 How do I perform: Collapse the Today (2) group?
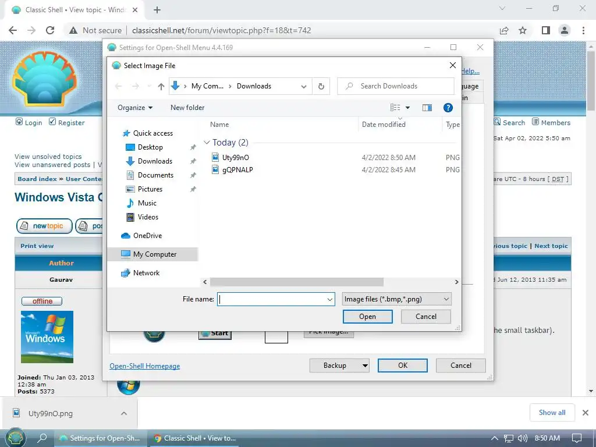coord(207,142)
